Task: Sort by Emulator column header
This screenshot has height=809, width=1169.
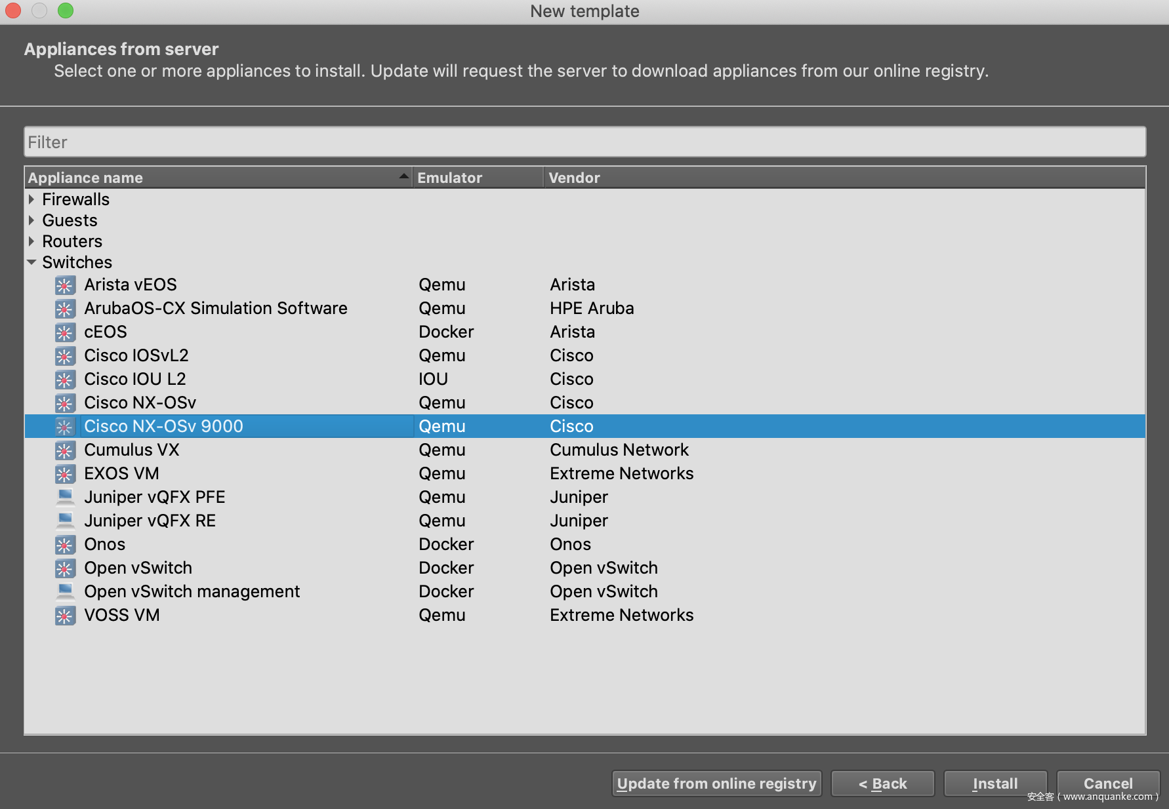Action: pyautogui.click(x=478, y=178)
